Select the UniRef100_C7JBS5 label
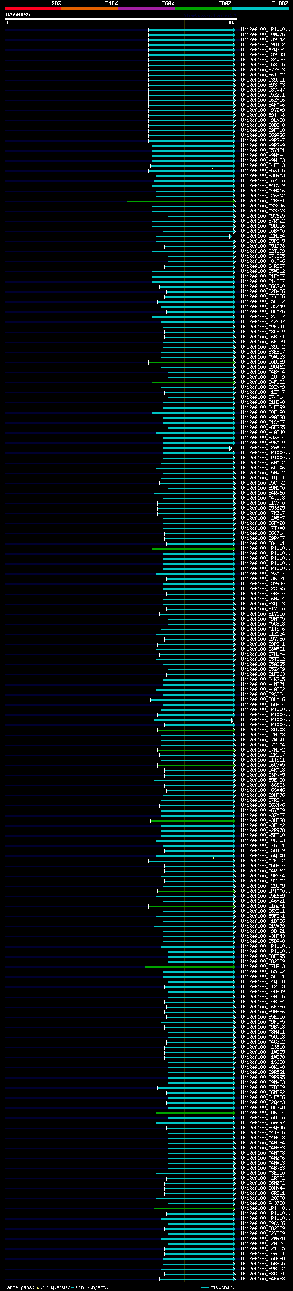Image resolution: width=293 pixels, height=1291 pixels. (x=263, y=256)
